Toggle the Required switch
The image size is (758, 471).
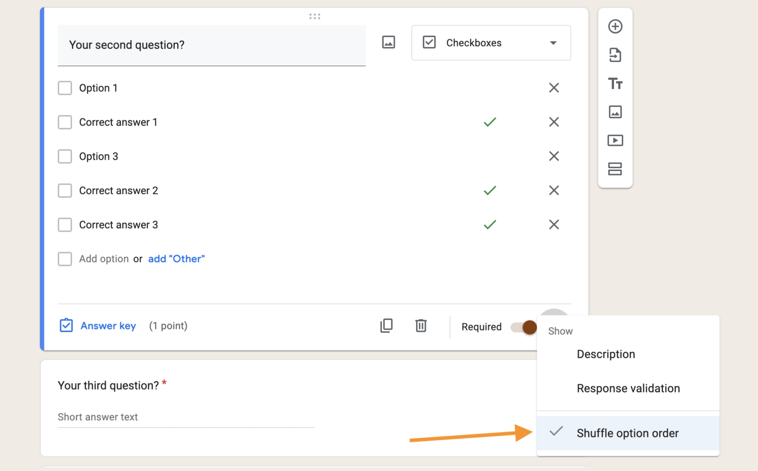click(x=523, y=327)
